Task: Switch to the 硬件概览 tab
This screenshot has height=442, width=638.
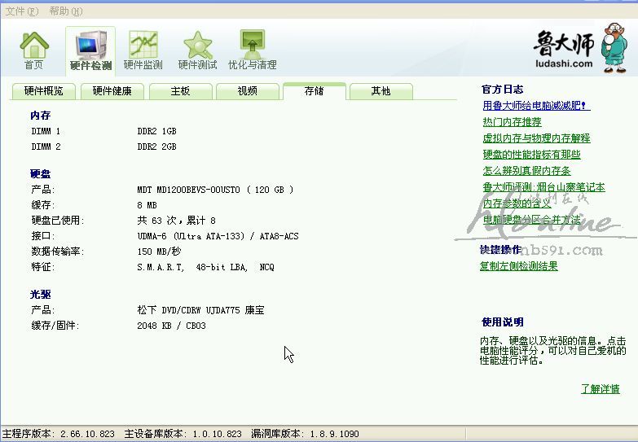Action: (x=44, y=91)
